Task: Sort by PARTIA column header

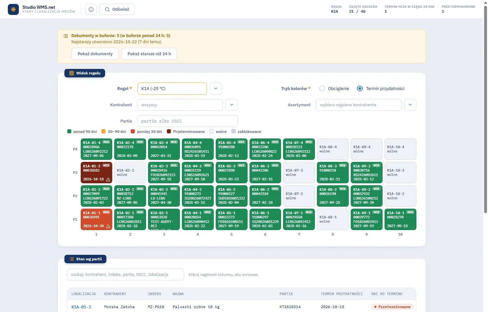Action: [x=286, y=294]
